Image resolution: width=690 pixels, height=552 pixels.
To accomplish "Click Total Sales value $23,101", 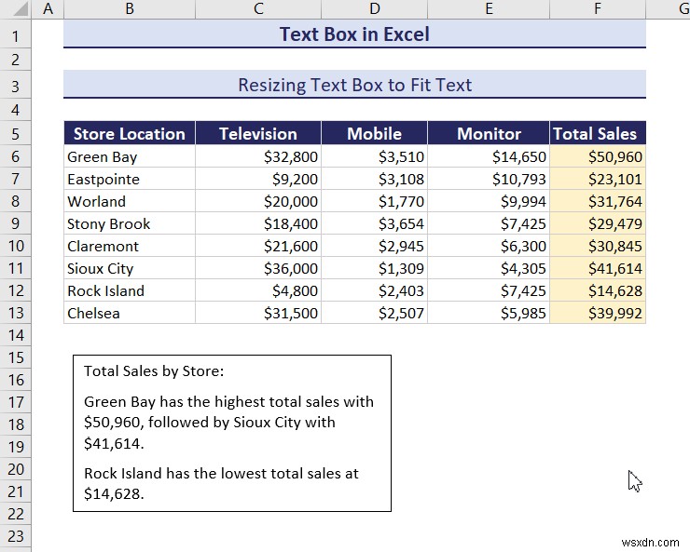I will click(x=598, y=179).
